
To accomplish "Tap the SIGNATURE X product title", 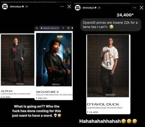I will (47, 92).
